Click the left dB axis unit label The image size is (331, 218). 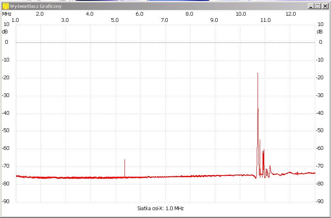tap(5, 31)
